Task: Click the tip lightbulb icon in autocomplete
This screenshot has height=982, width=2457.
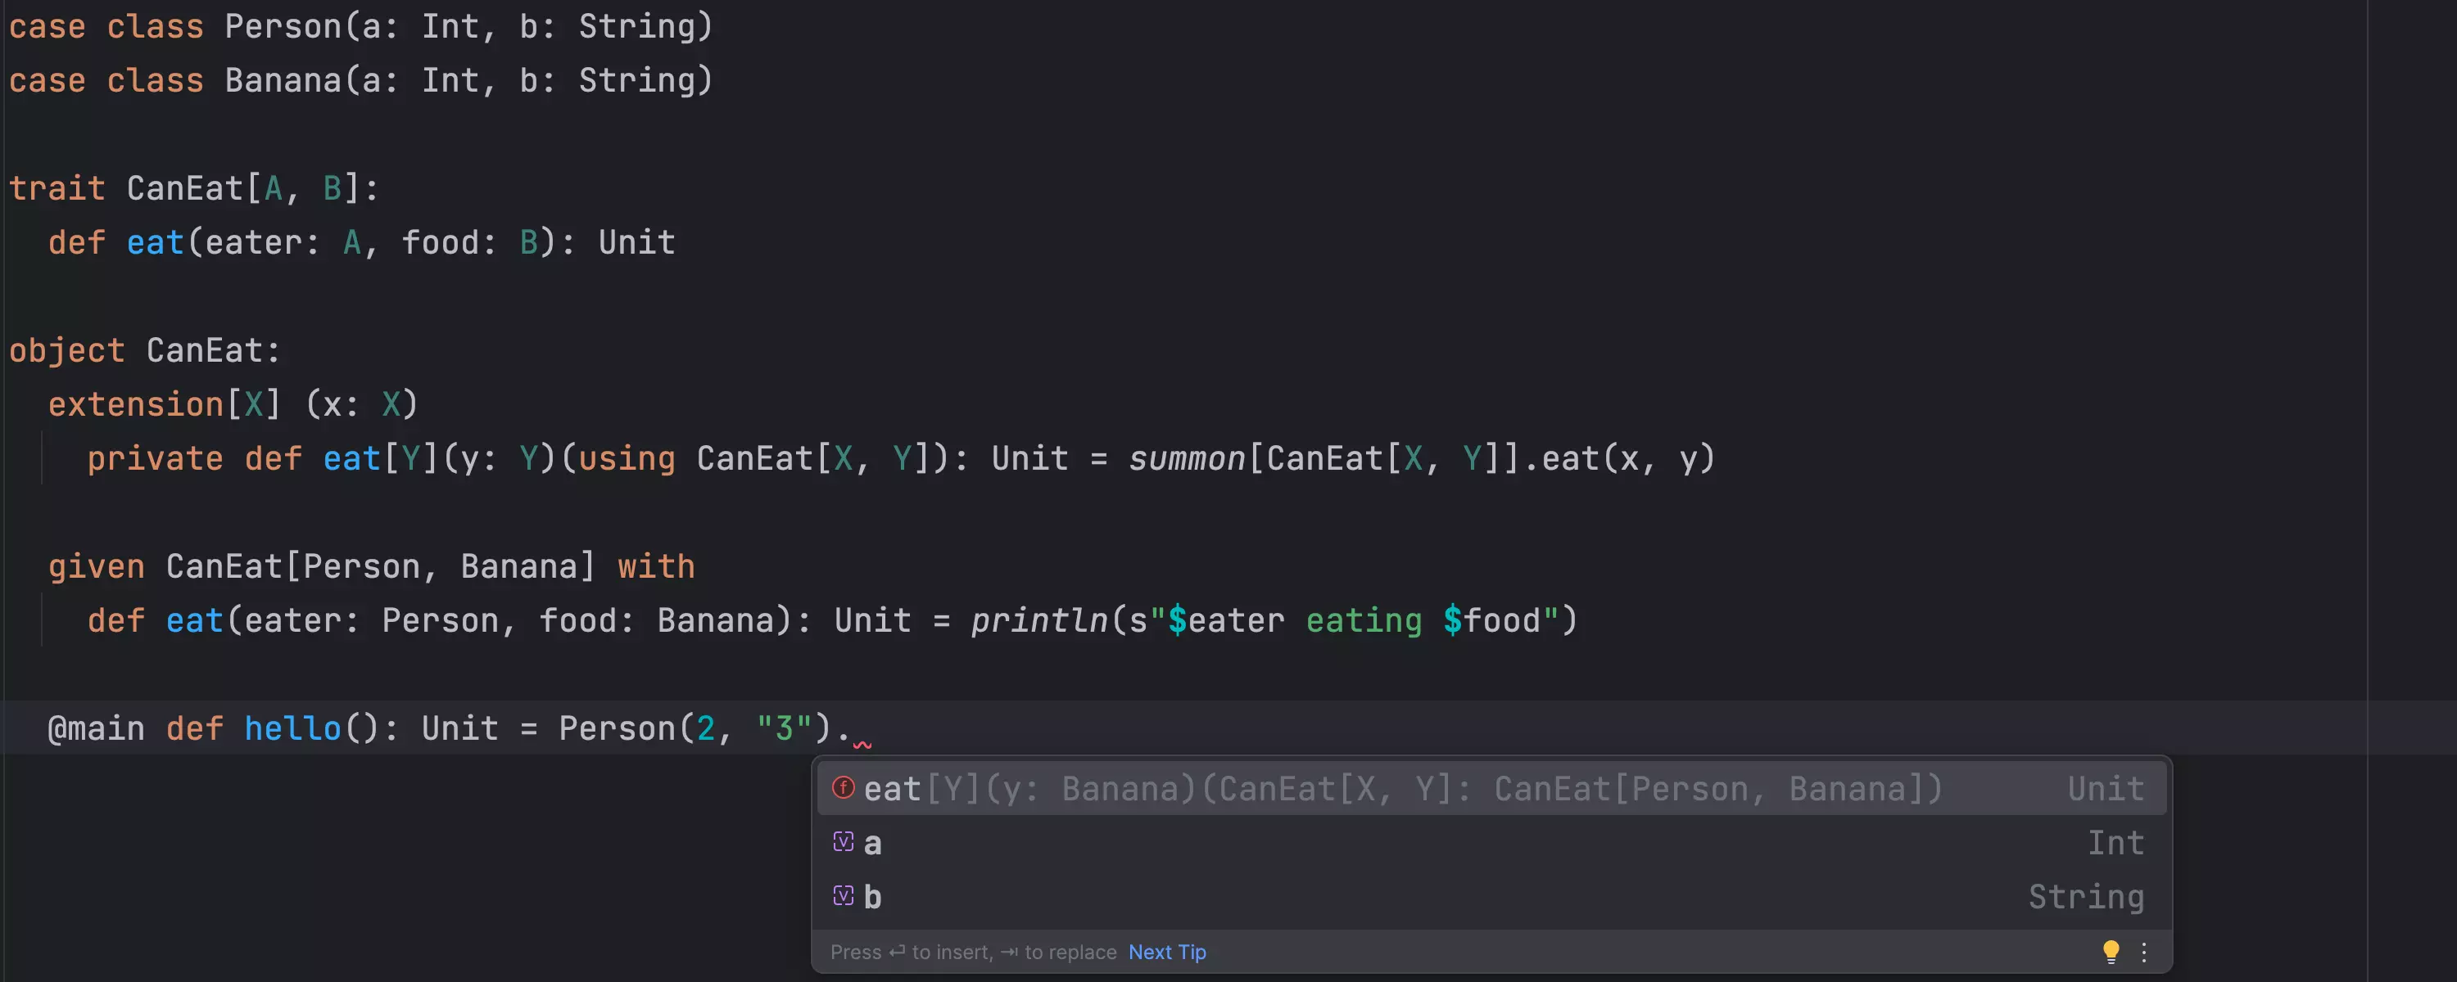Action: pos(2109,951)
